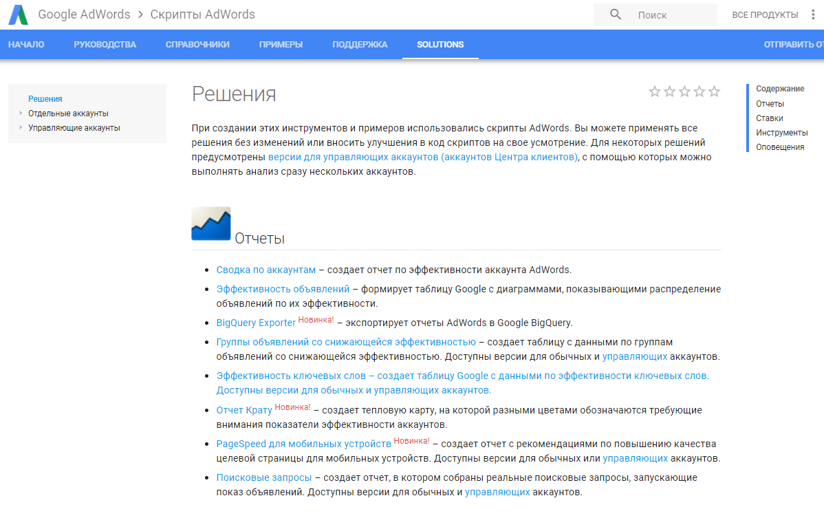This screenshot has width=824, height=518.
Task: Rate the page three stars
Action: pos(684,92)
